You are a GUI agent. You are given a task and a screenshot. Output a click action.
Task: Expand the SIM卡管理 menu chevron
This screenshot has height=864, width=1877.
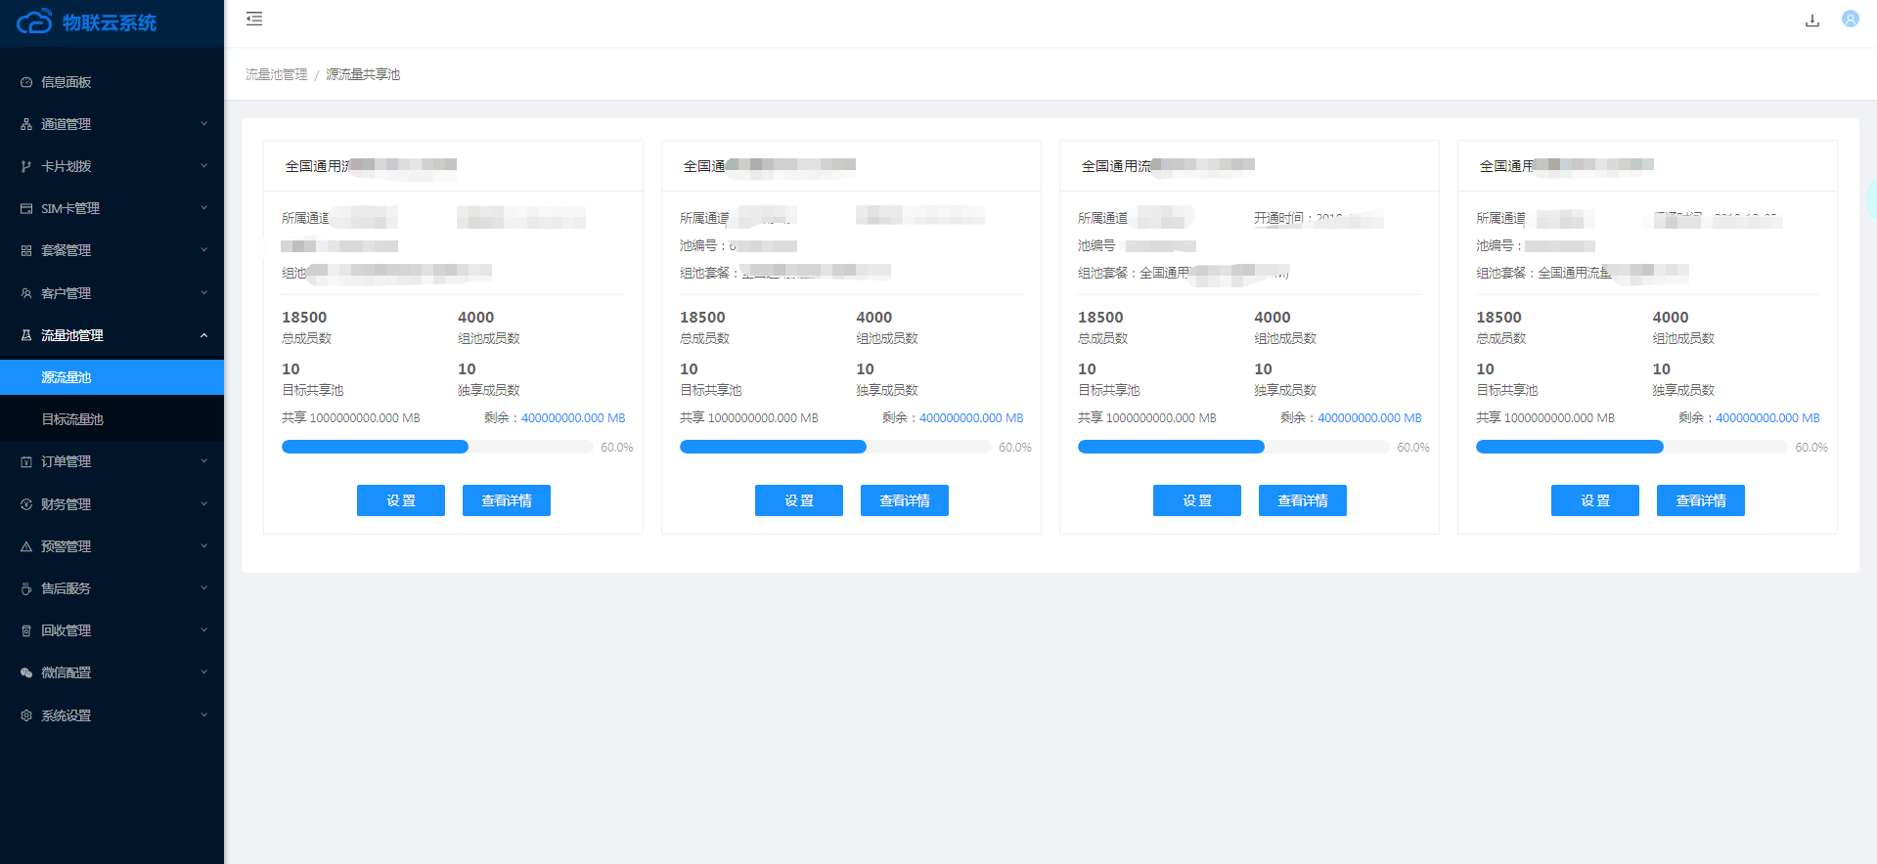click(x=204, y=208)
